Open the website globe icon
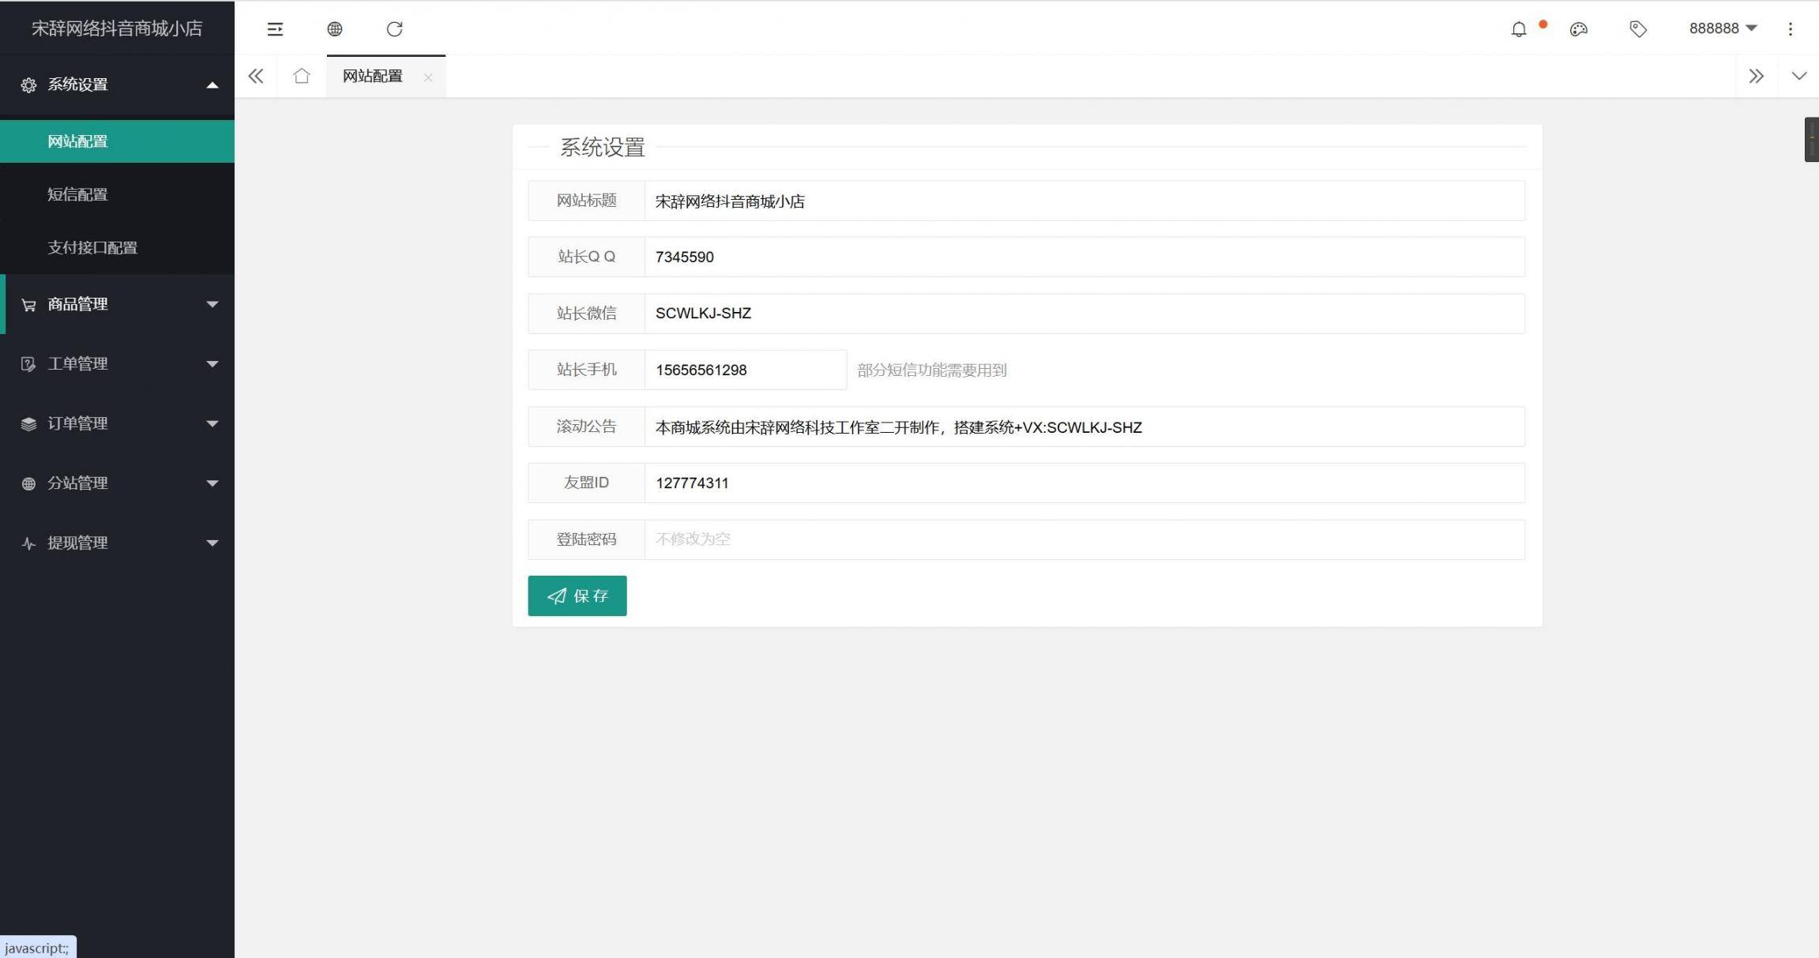Viewport: 1819px width, 958px height. point(335,29)
